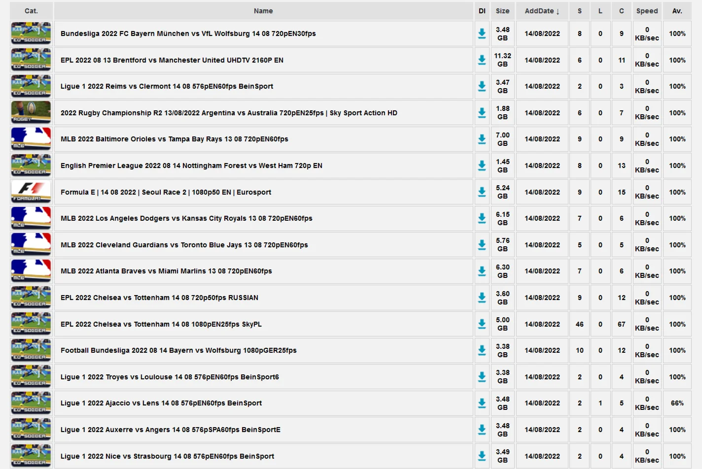Viewport: 702px width, 469px height.
Task: Sort by the Cat. column header
Action: pyautogui.click(x=31, y=11)
